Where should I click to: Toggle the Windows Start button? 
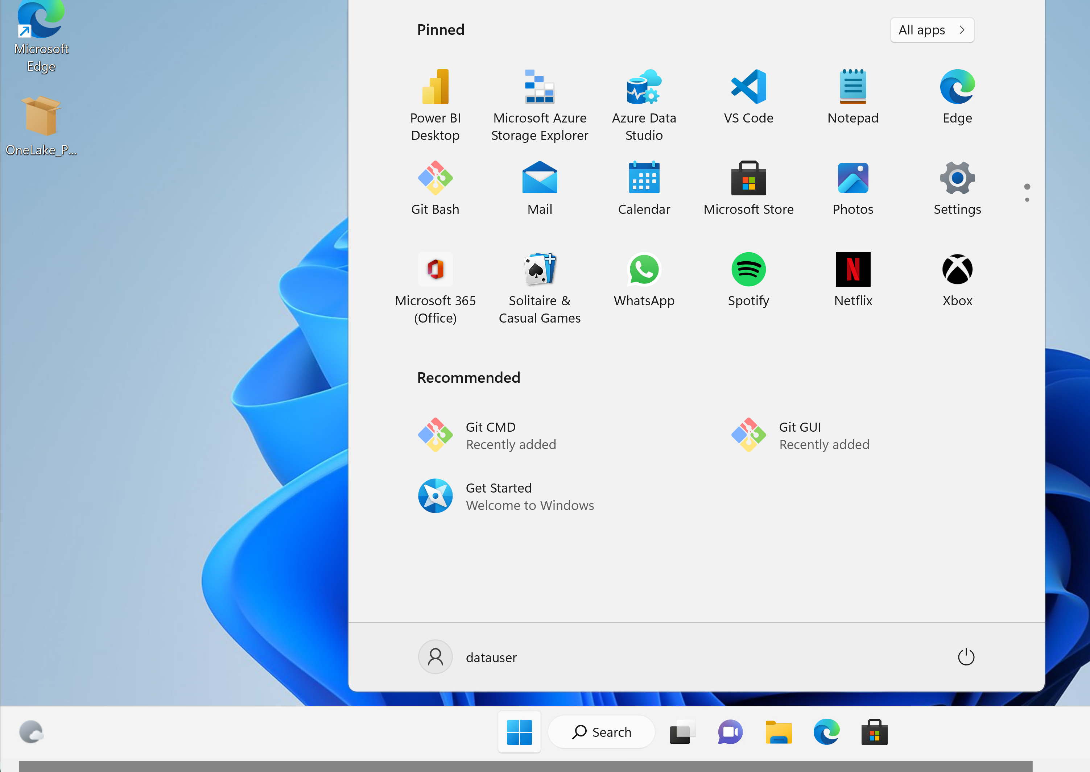(x=519, y=732)
